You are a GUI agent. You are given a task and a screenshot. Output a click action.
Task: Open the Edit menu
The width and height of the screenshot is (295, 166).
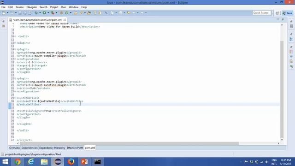pyautogui.click(x=11, y=7)
